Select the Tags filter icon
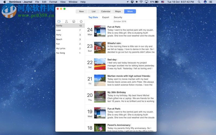Screen dimensions: 216x135 tap(59, 21)
